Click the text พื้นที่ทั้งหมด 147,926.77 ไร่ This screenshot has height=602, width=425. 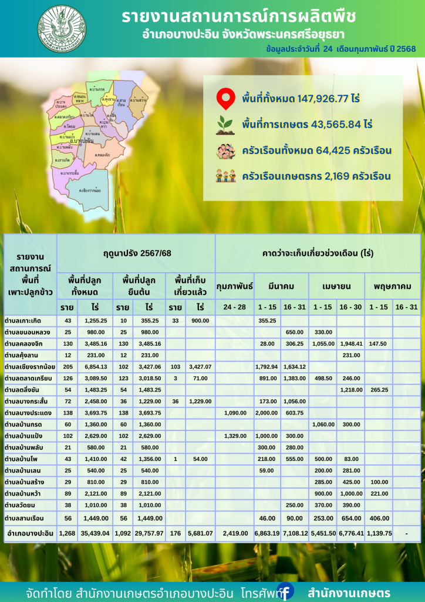click(301, 99)
